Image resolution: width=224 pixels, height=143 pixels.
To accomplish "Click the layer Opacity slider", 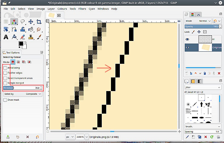I will coord(202,26).
